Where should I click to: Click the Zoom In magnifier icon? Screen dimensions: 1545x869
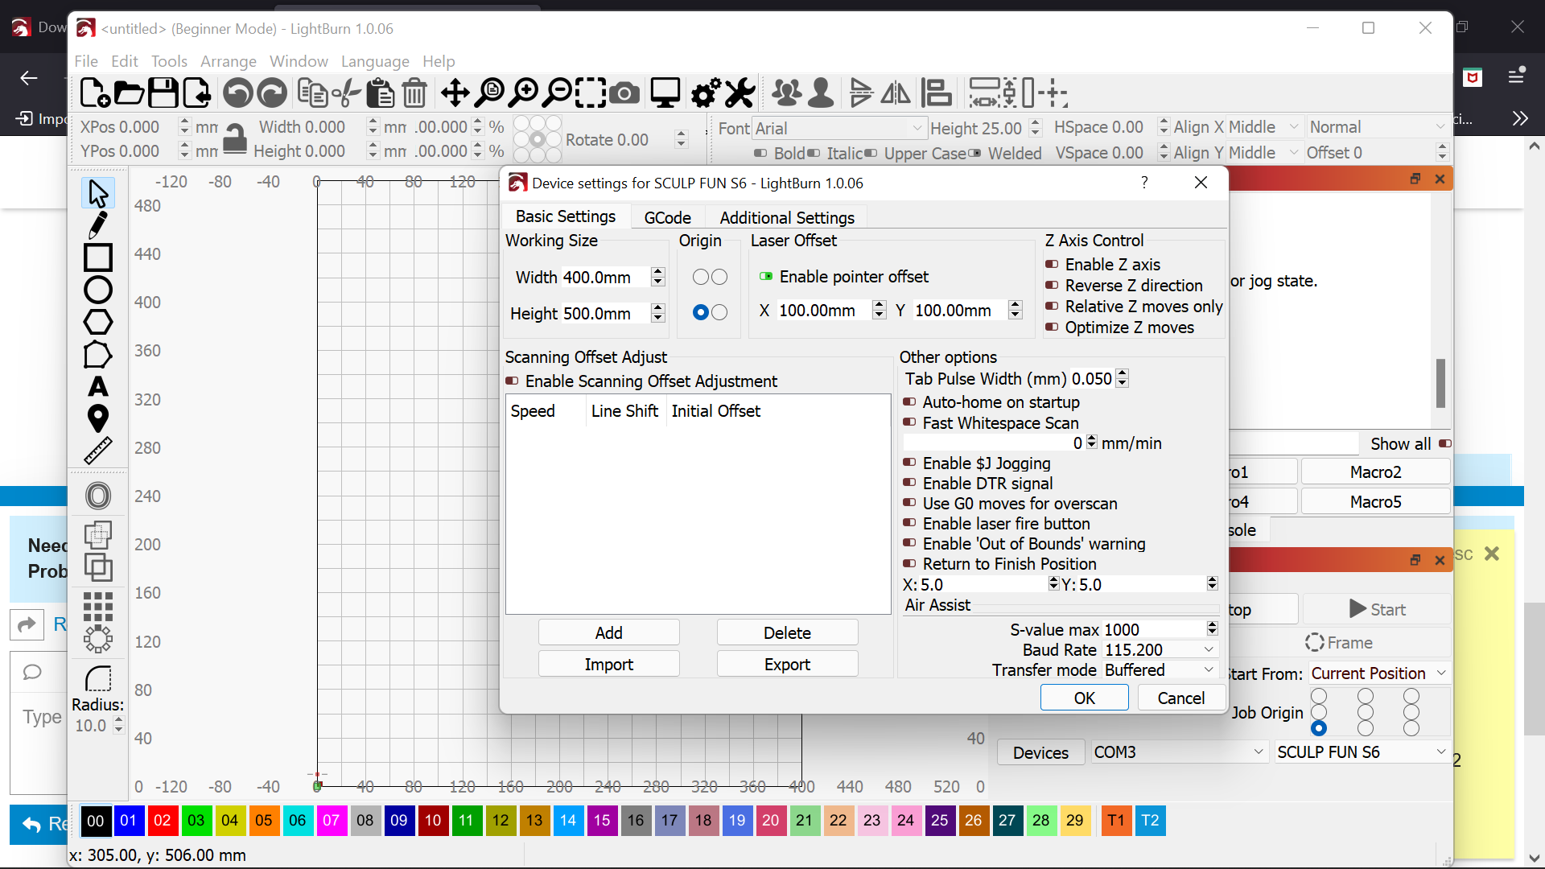523,93
